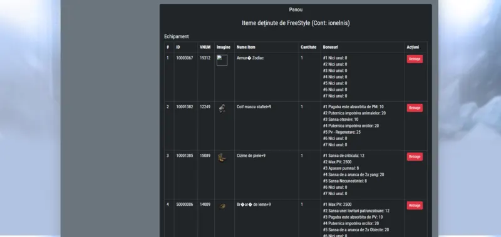Click Retrage button for Brățară de lemn+9
This screenshot has height=237, width=501.
415,206
